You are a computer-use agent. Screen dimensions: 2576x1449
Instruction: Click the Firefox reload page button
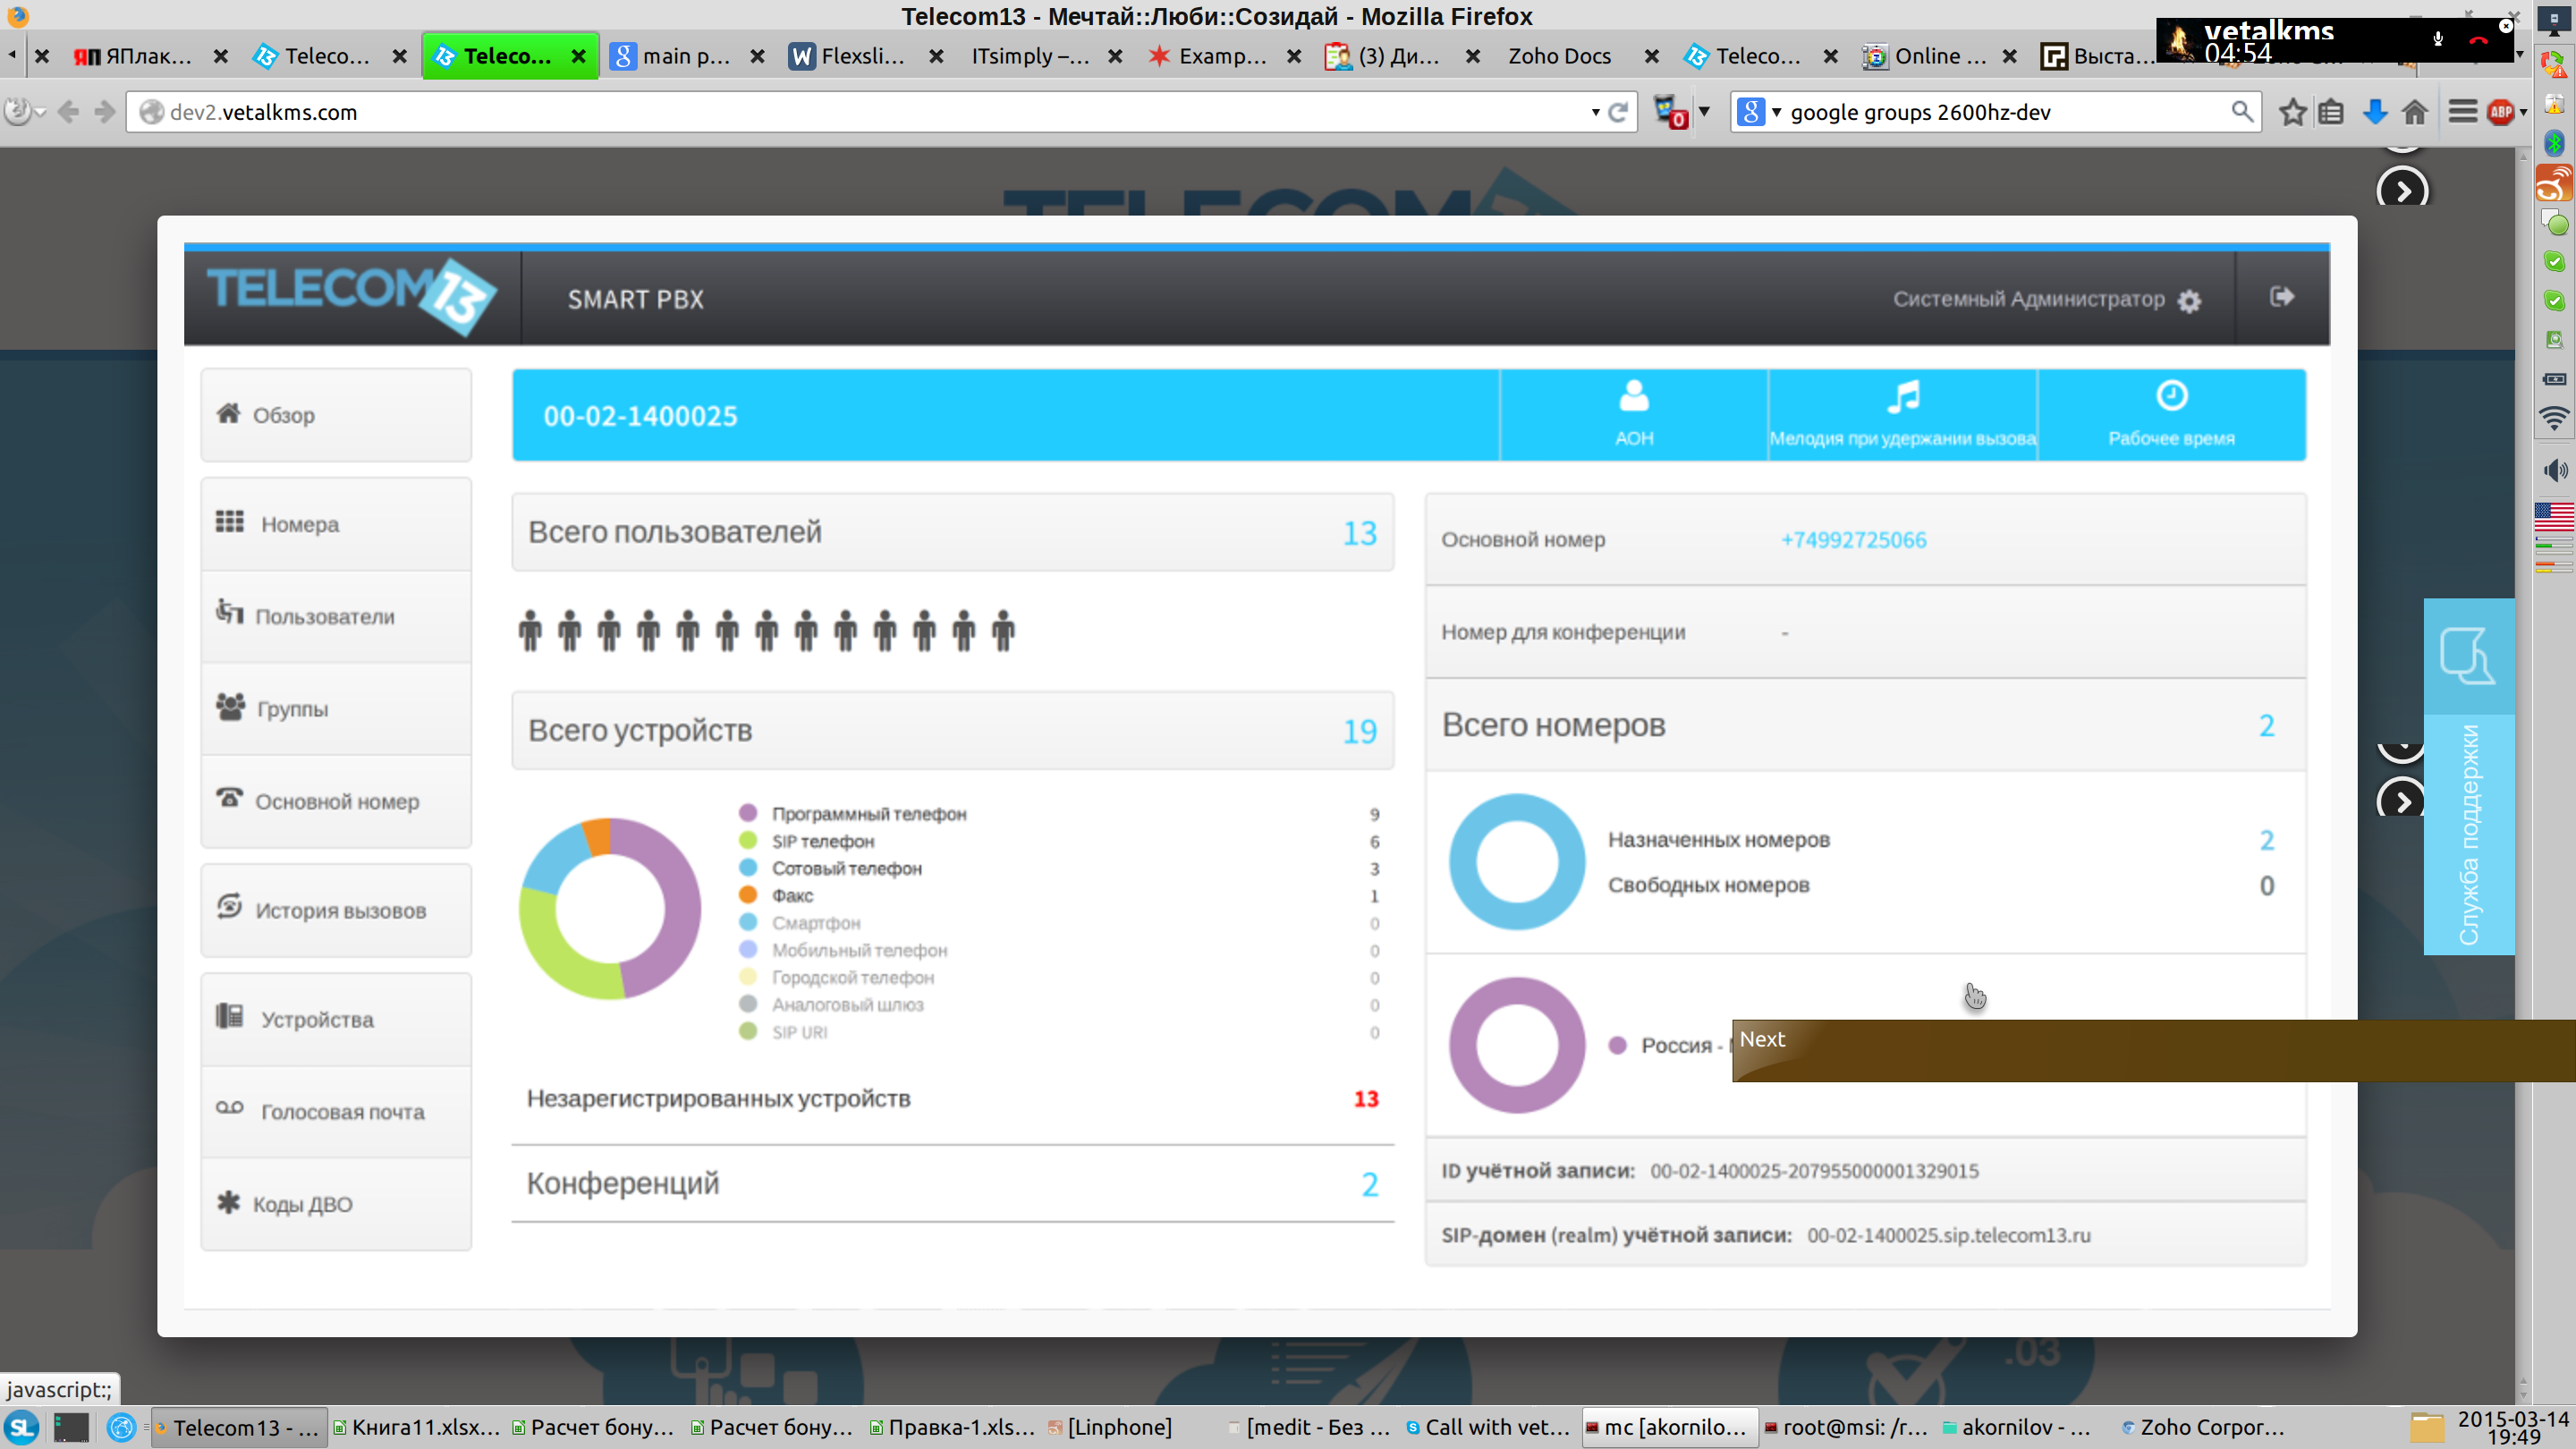[x=1618, y=112]
